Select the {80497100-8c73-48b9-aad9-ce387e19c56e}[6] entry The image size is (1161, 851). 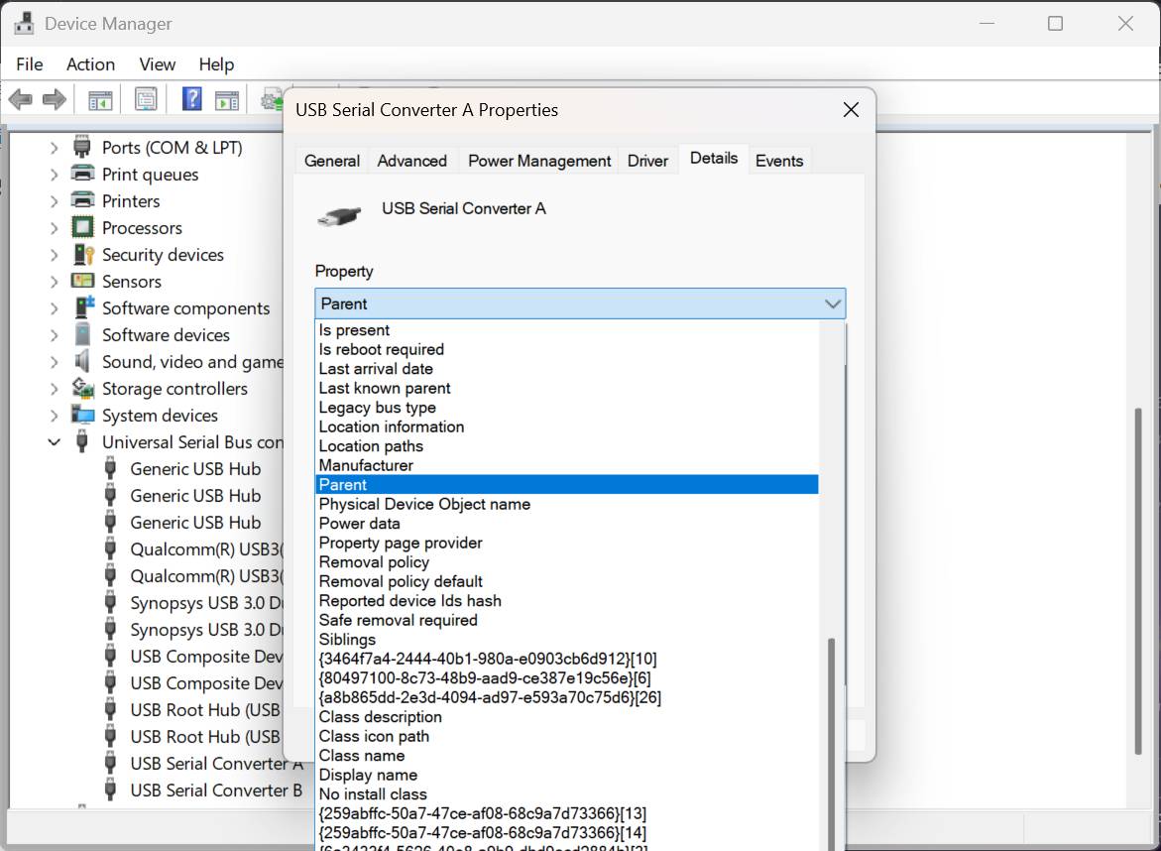[x=566, y=677]
